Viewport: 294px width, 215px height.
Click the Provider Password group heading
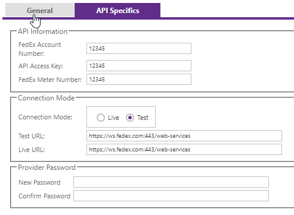(x=47, y=167)
